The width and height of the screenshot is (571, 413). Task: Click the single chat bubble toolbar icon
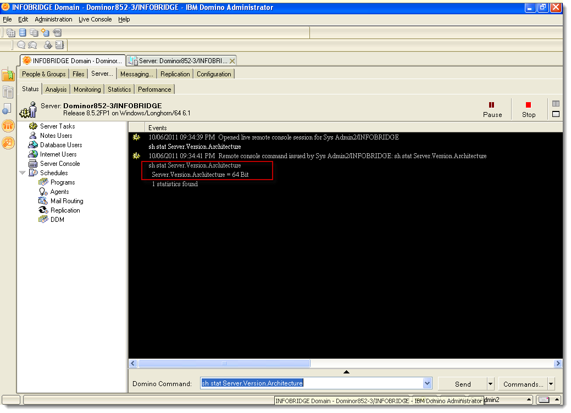(x=21, y=44)
